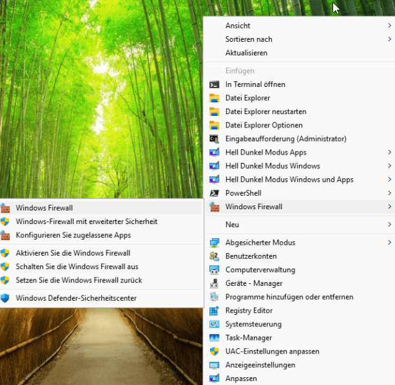Launch Eingabeaufforderung (Administrator)
The width and height of the screenshot is (395, 385).
pyautogui.click(x=300, y=139)
